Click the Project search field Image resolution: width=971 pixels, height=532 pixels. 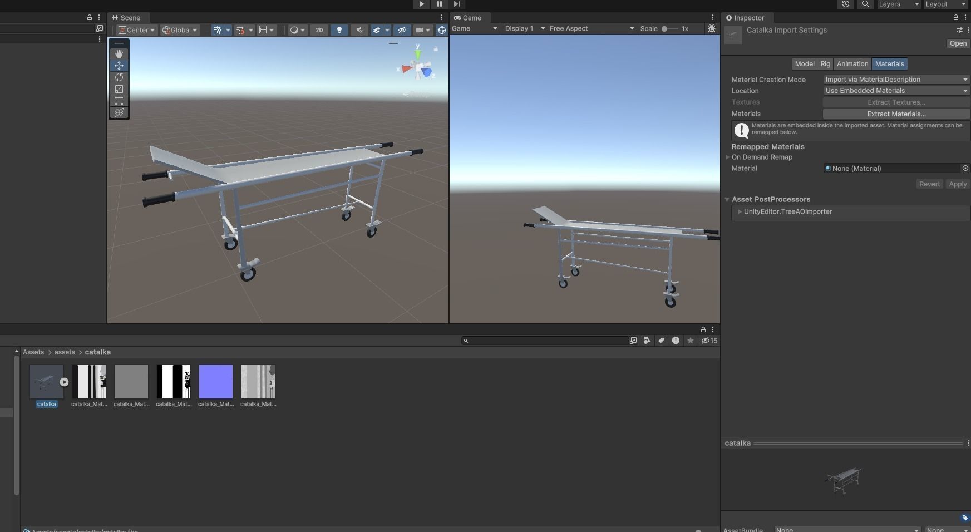coord(545,341)
